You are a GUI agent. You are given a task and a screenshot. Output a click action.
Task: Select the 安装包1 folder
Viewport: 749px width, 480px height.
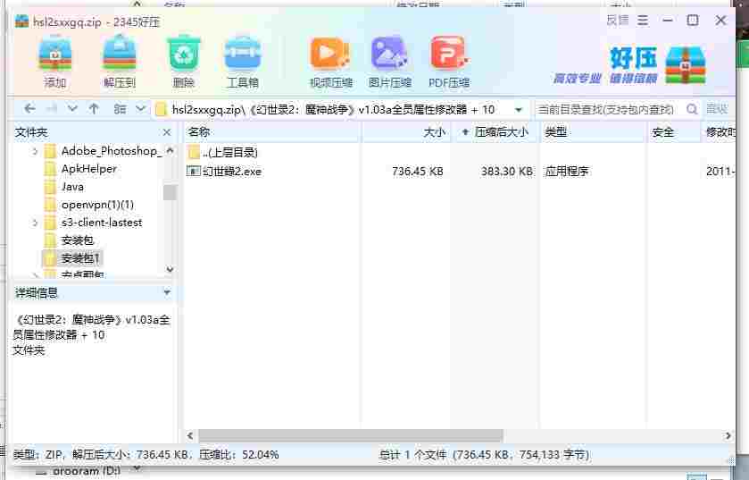[72, 258]
